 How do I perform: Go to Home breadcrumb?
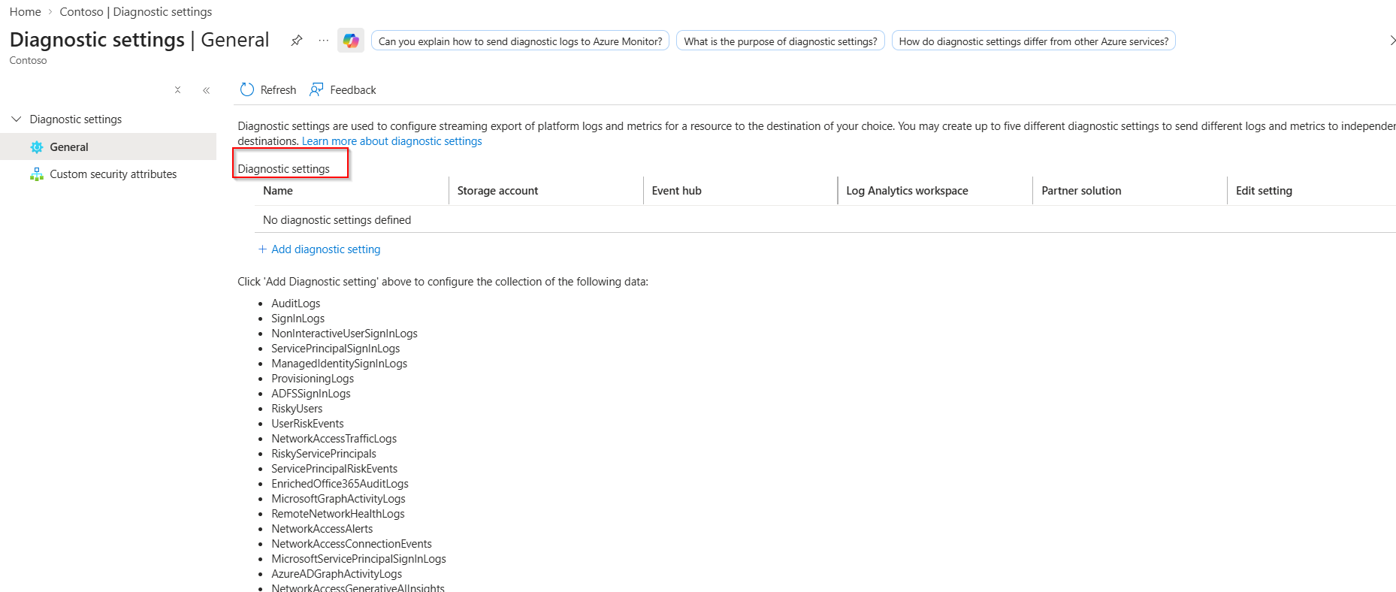click(26, 12)
